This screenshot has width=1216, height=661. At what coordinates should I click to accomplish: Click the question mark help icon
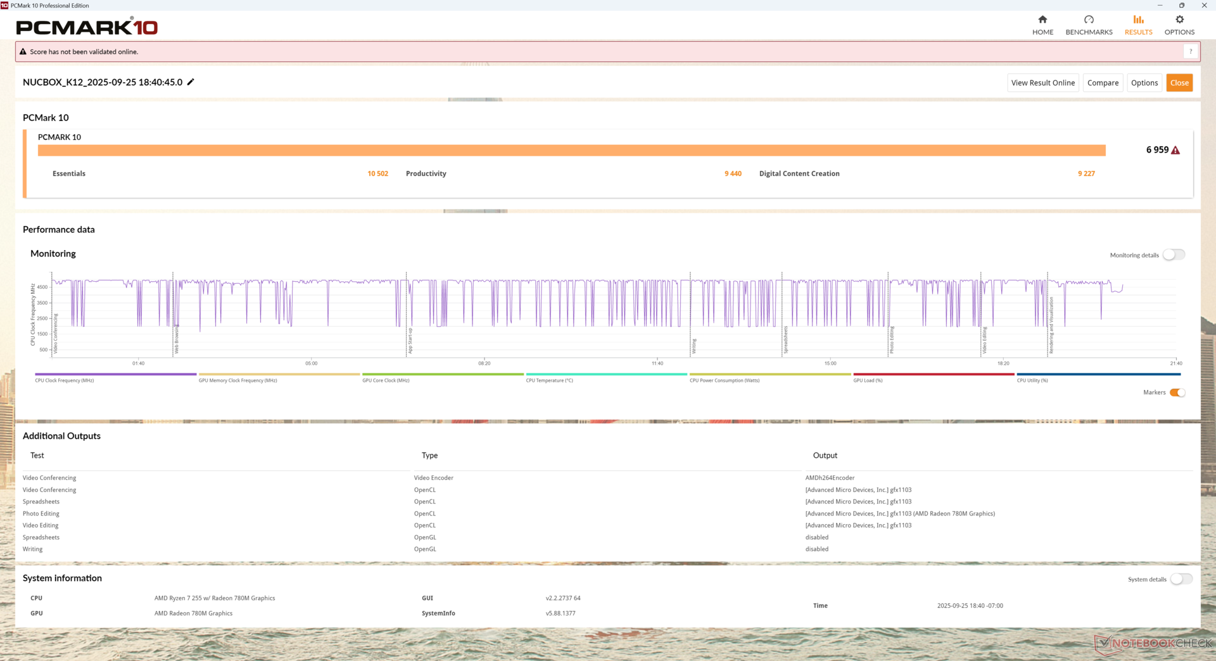coord(1191,52)
